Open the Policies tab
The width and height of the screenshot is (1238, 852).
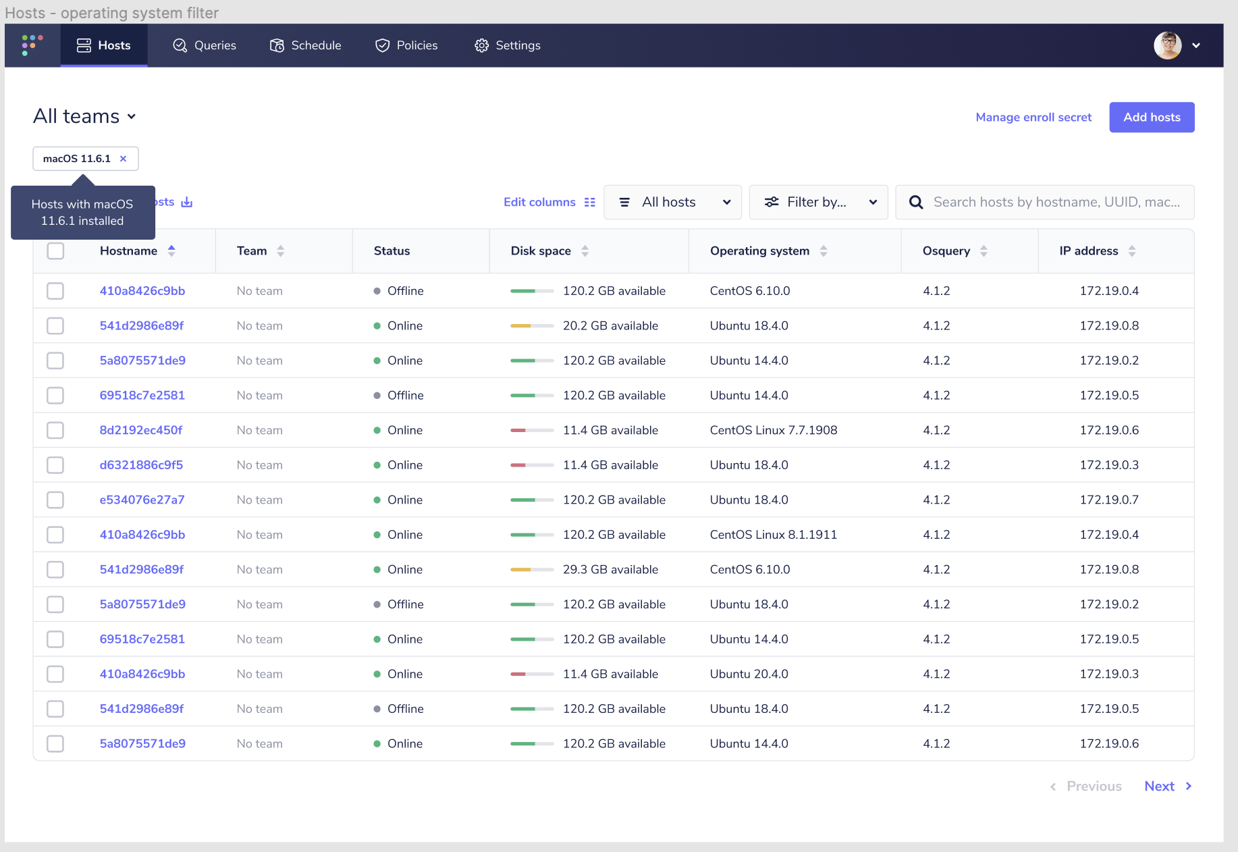coord(406,45)
